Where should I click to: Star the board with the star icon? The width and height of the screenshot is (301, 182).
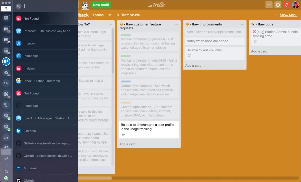pyautogui.click(x=110, y=15)
